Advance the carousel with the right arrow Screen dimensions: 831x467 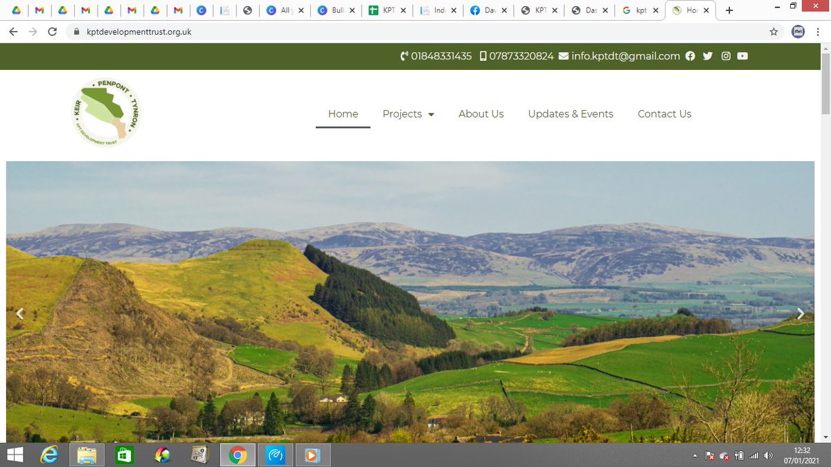point(801,313)
